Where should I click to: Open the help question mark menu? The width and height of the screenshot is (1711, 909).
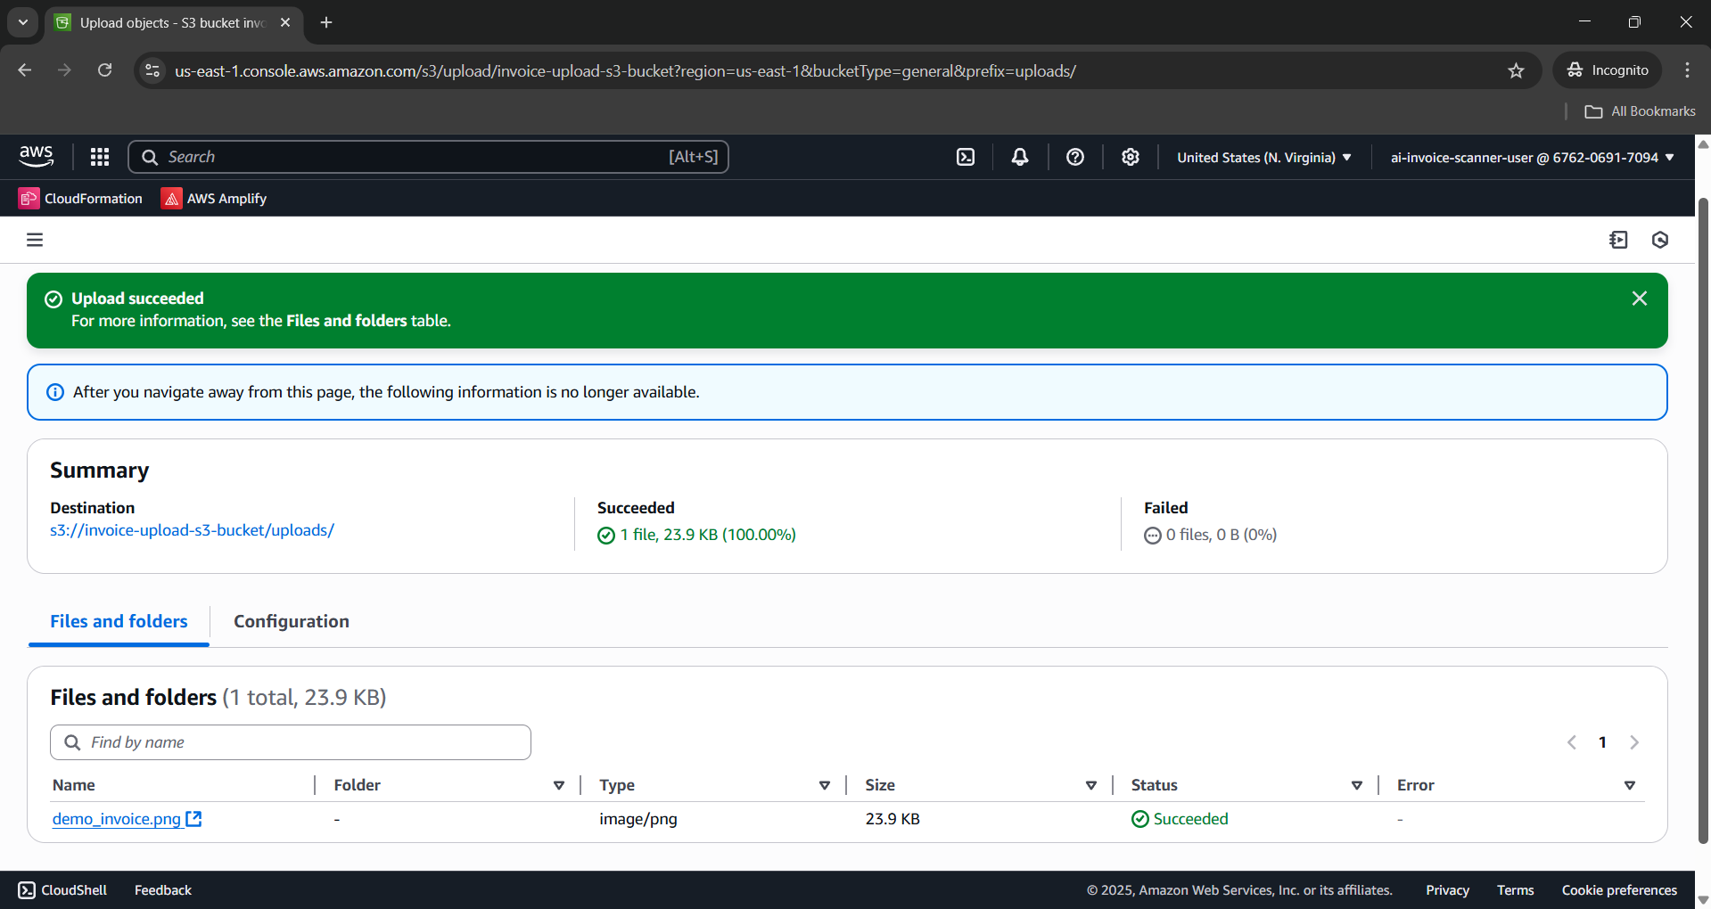click(x=1075, y=157)
